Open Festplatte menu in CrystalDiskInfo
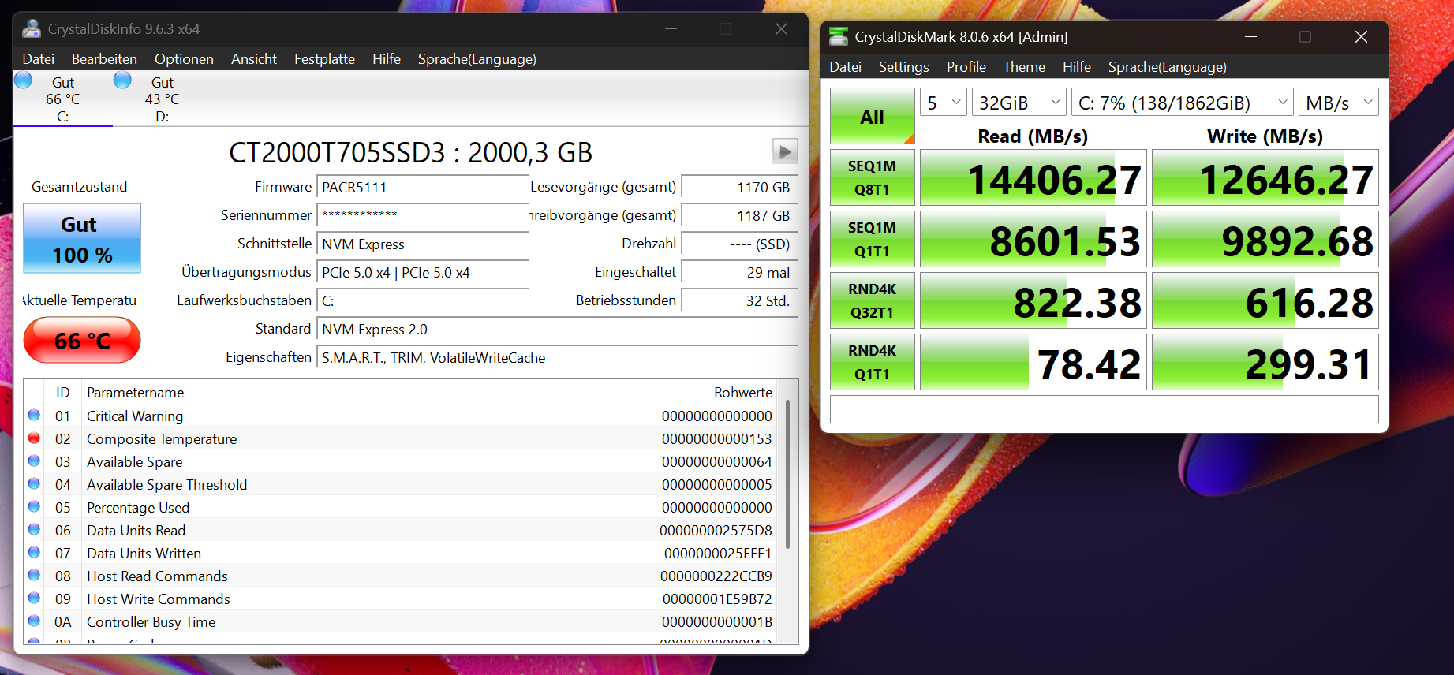This screenshot has width=1454, height=675. (x=324, y=59)
